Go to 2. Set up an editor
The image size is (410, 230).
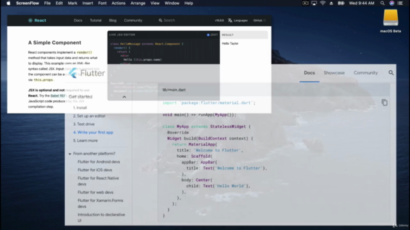click(89, 116)
